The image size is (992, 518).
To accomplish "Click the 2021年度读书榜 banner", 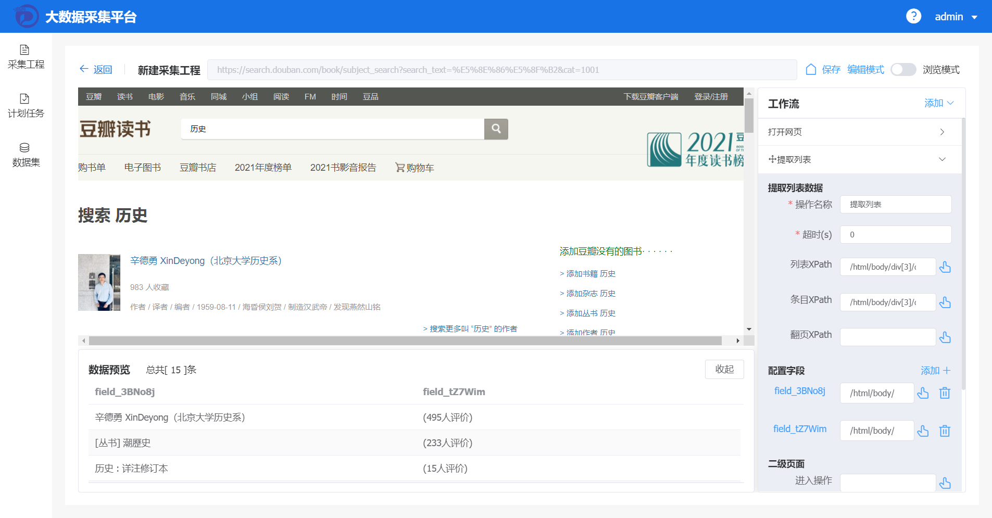I will [695, 149].
